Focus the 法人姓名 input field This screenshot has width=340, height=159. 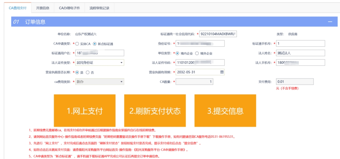(300, 53)
